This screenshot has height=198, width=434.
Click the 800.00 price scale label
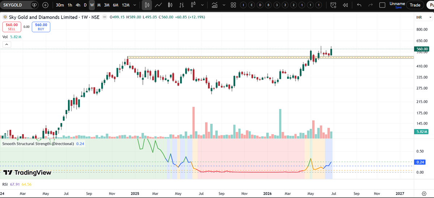[422, 29]
